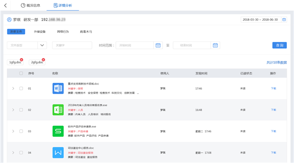Download the file in row 04
This screenshot has height=163, width=294.
pos(274,153)
